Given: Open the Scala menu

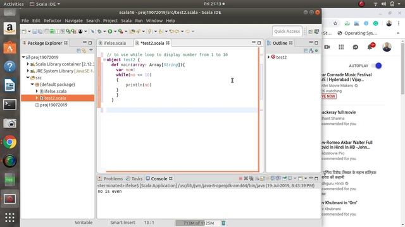Looking at the screenshot, I should pos(127,21).
